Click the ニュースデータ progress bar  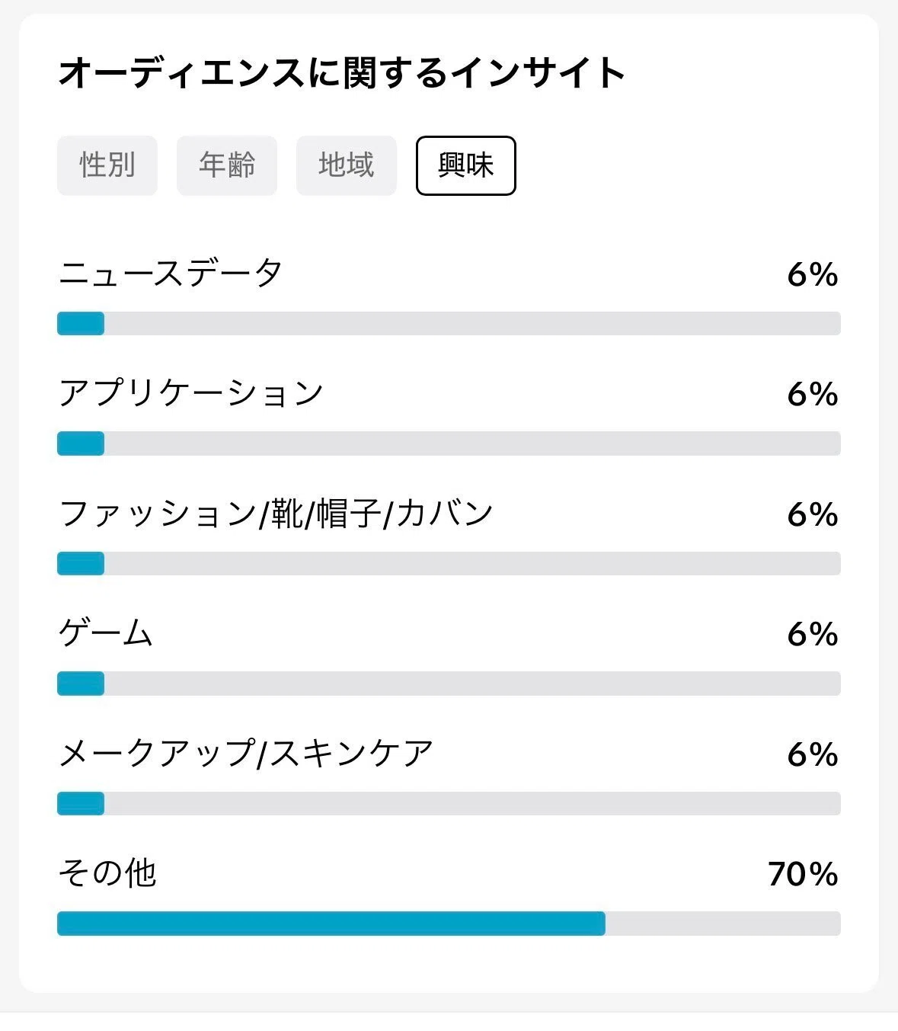tap(449, 323)
